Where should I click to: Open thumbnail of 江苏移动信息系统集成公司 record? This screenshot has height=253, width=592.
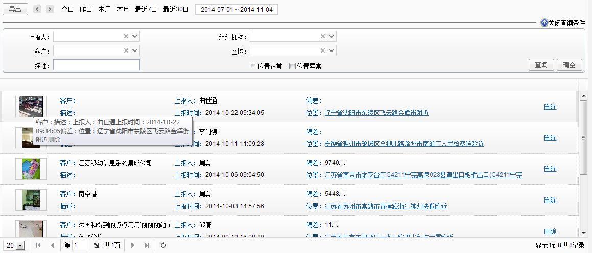coord(31,169)
